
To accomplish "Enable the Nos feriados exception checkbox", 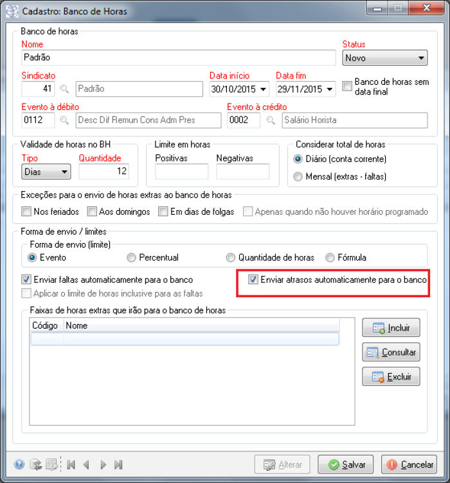I will click(26, 212).
